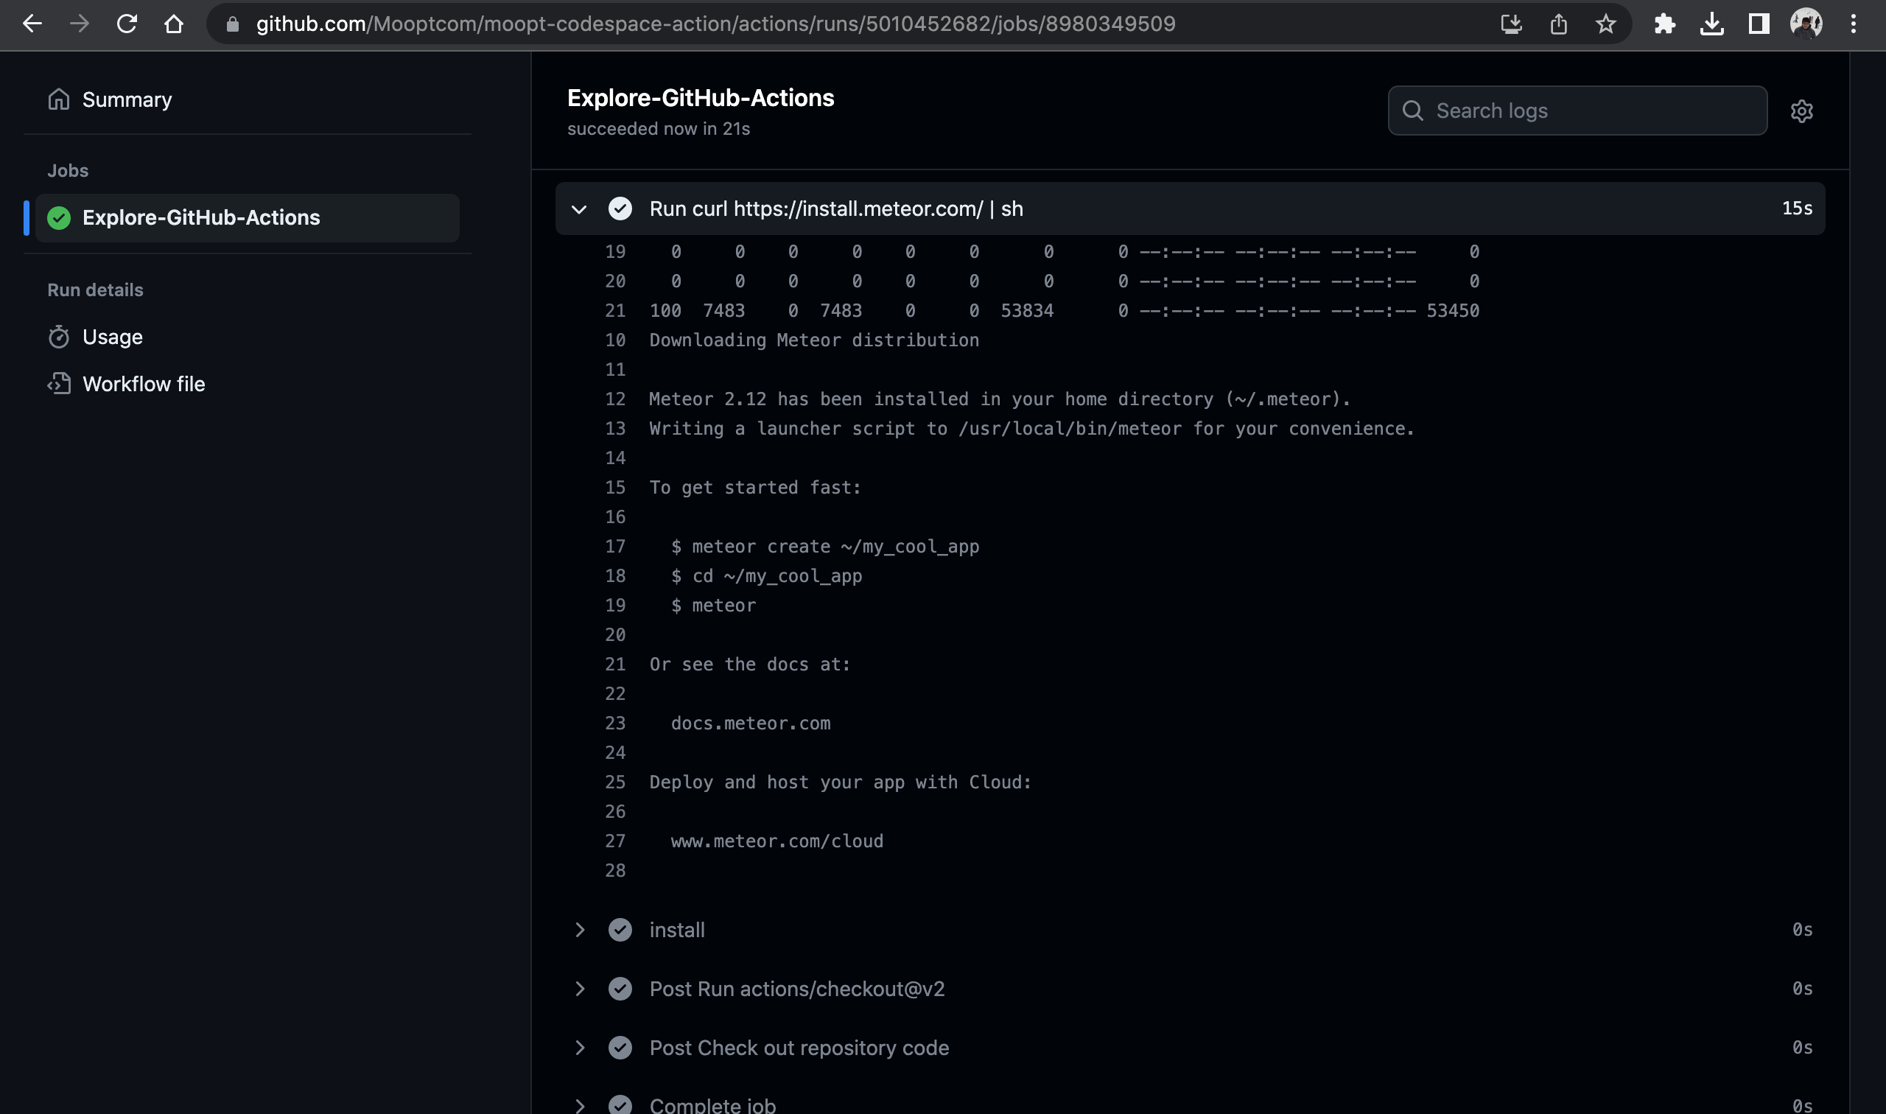Click the browser bookmark star

[x=1605, y=24]
